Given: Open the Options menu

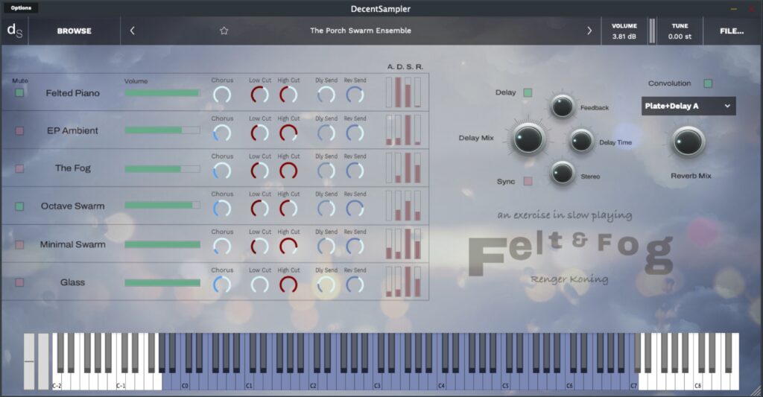Looking at the screenshot, I should (x=21, y=7).
